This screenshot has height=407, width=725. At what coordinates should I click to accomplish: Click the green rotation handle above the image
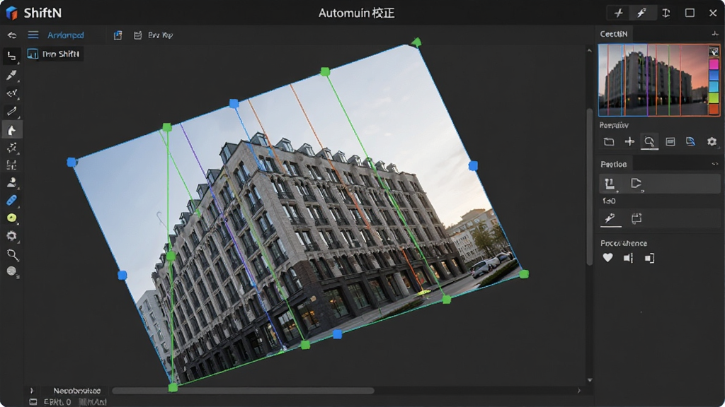coord(416,42)
